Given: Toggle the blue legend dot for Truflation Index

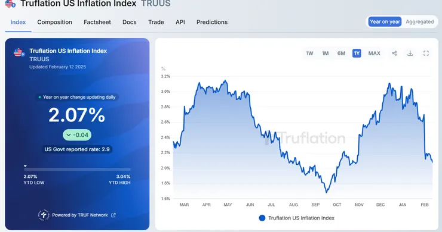Looking at the screenshot, I should [262, 218].
